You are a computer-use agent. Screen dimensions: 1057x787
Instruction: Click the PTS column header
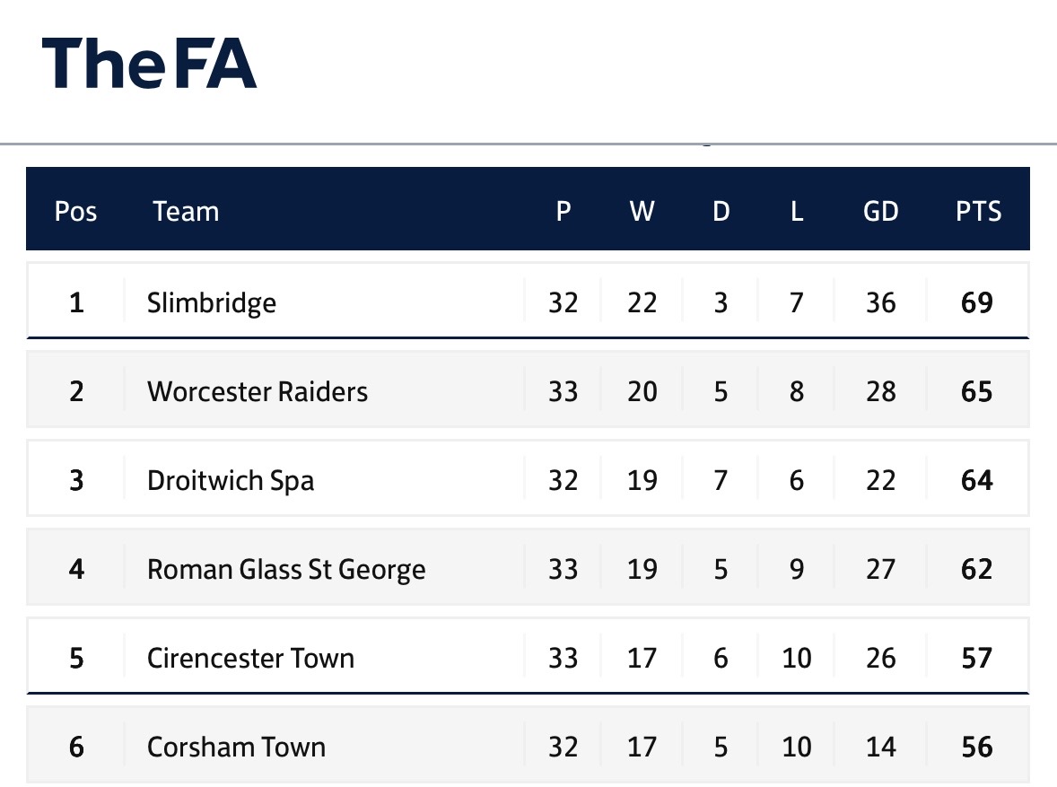[978, 211]
